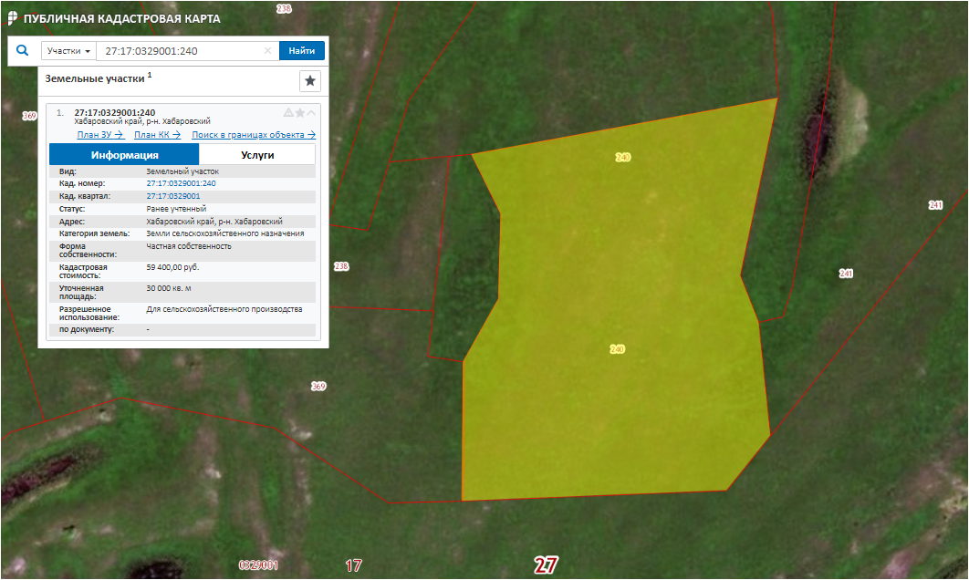This screenshot has width=969, height=580.
Task: Click the cadastral number search field
Action: [178, 51]
